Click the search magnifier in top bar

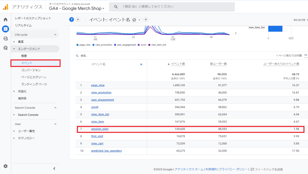(116, 7)
